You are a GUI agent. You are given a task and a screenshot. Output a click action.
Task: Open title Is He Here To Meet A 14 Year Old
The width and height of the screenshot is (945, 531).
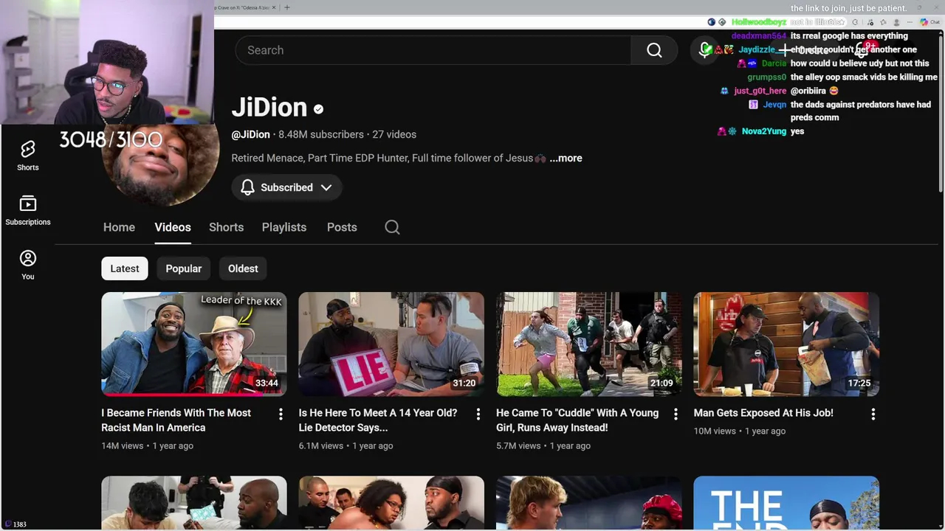[x=378, y=420]
